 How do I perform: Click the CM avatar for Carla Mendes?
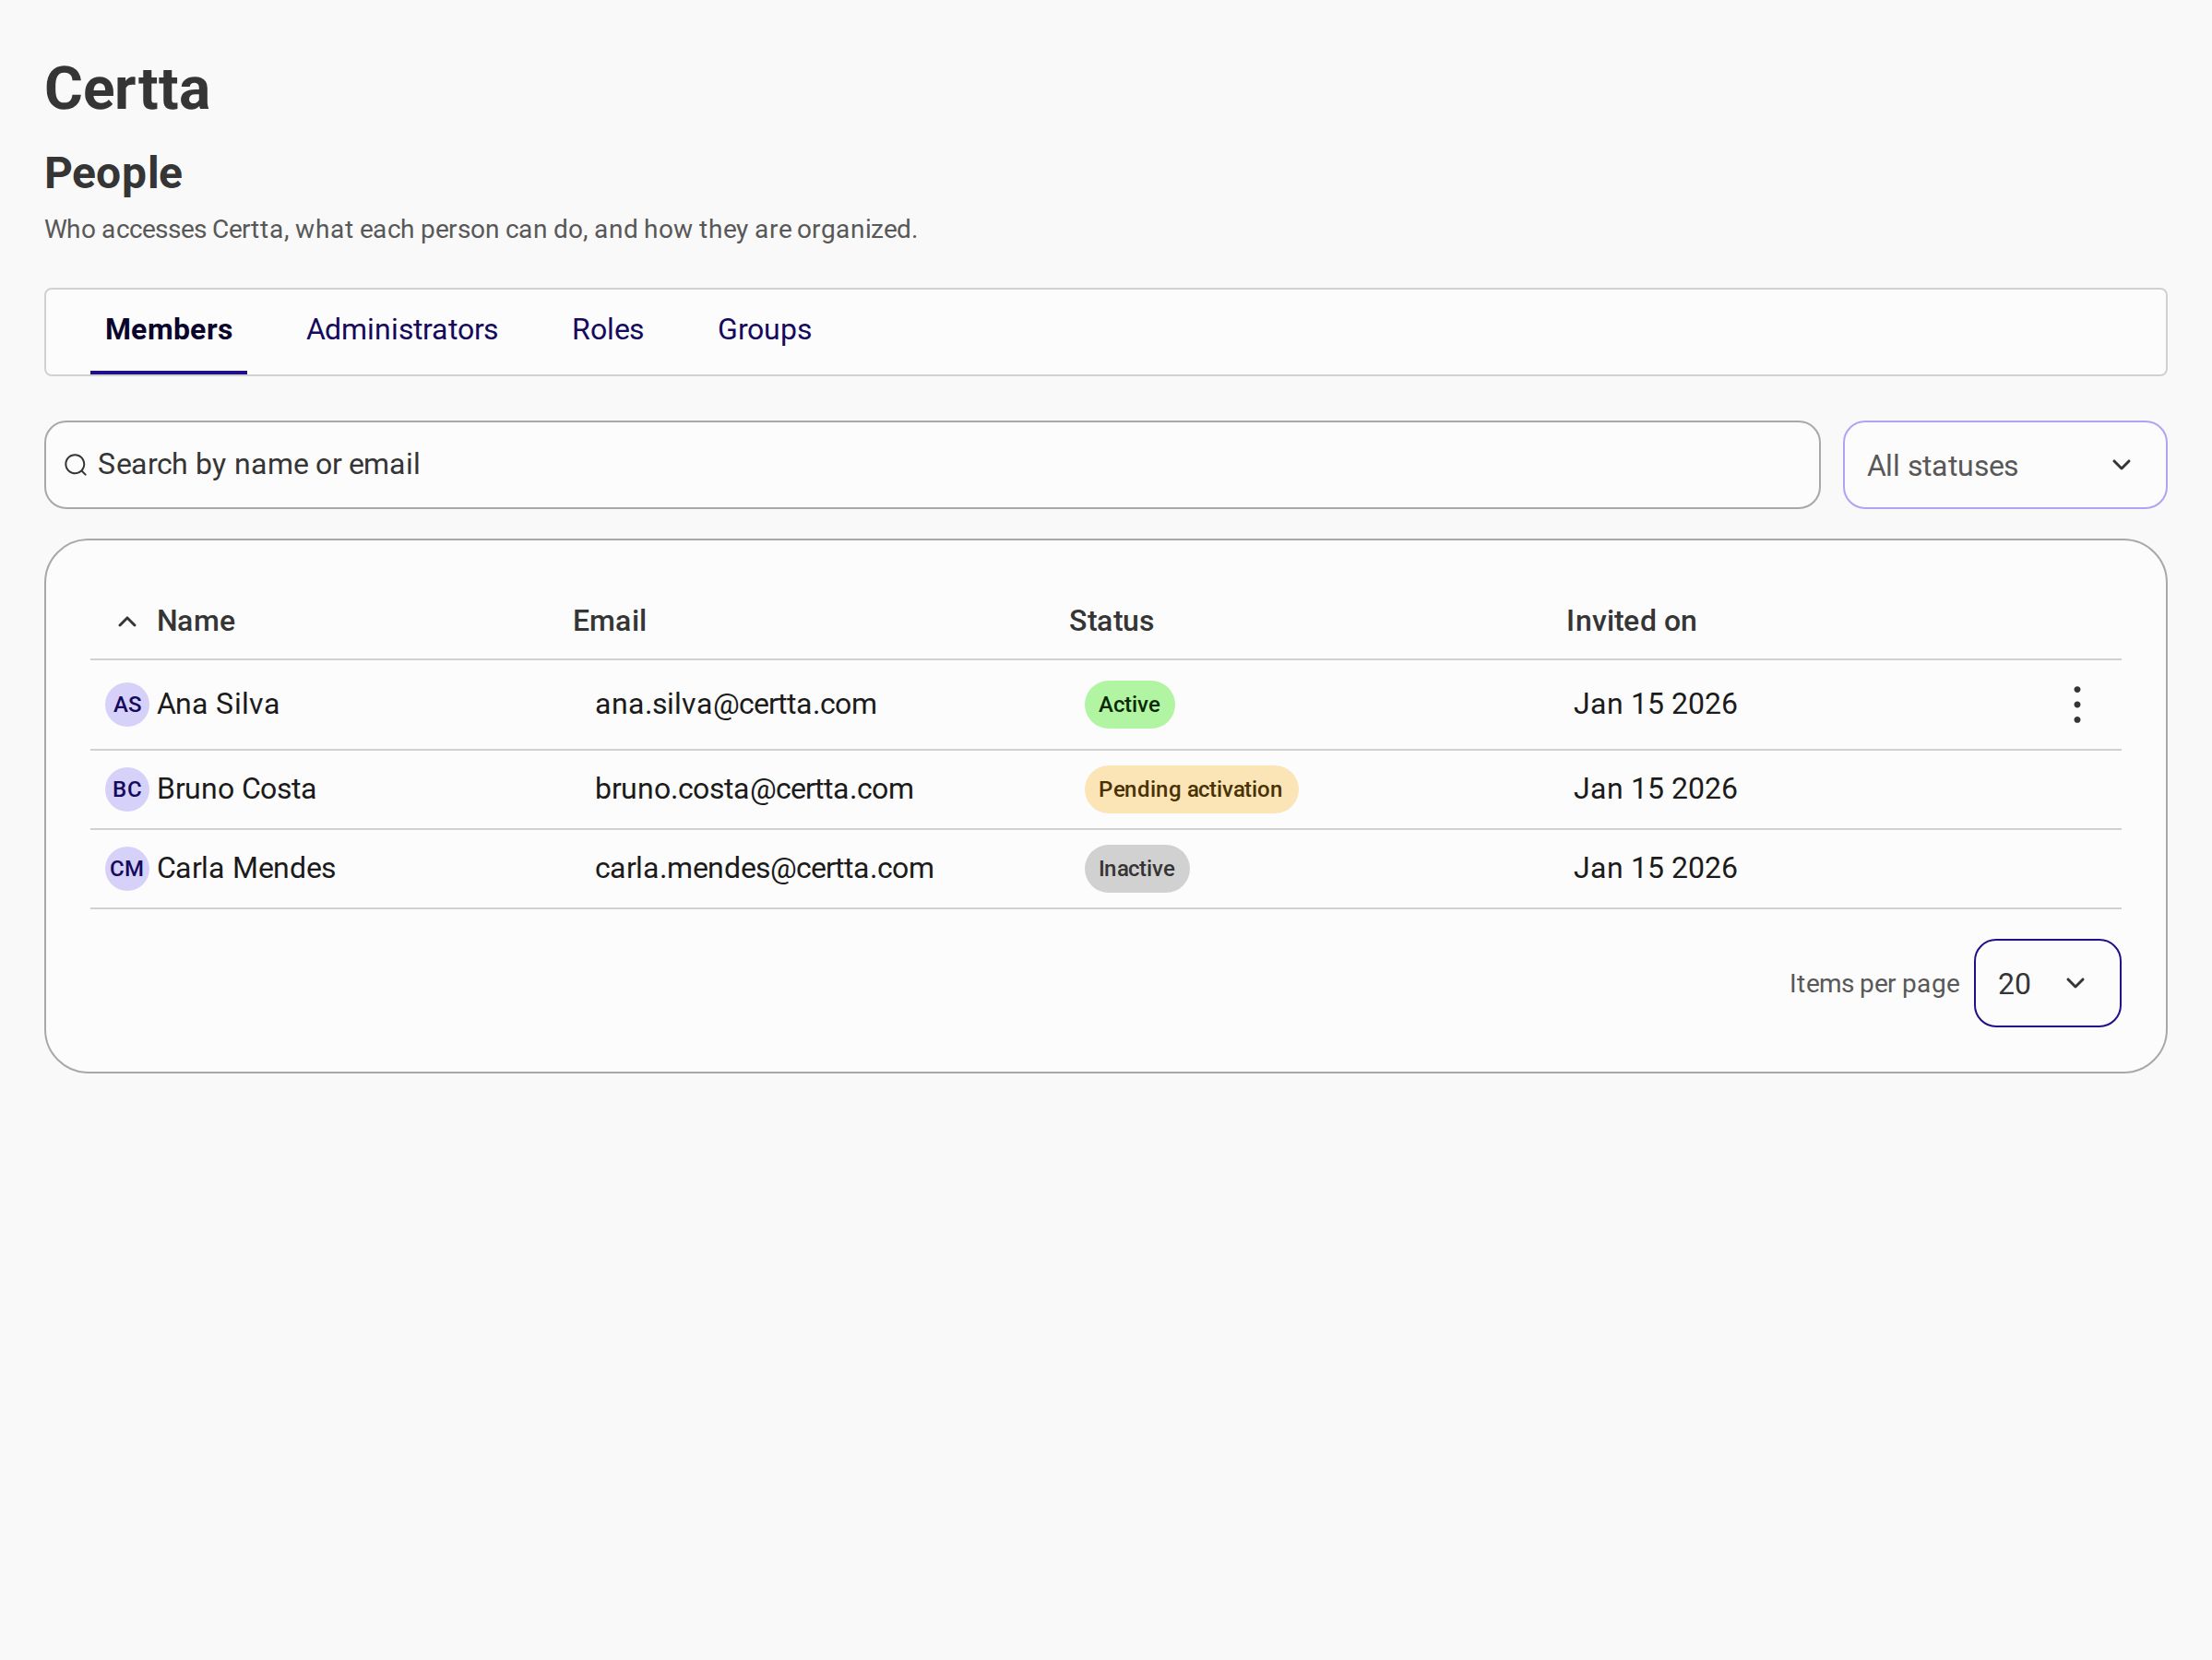pos(127,868)
